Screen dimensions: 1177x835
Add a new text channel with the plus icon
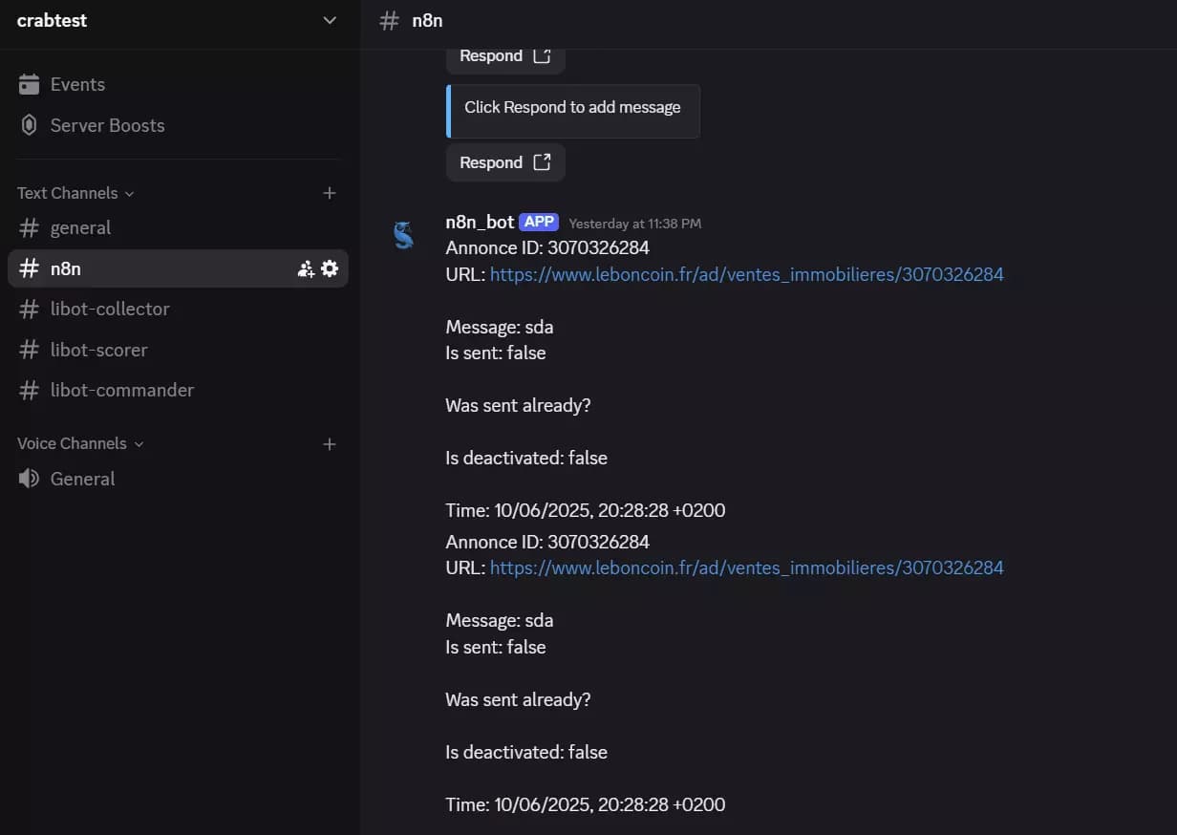tap(329, 193)
